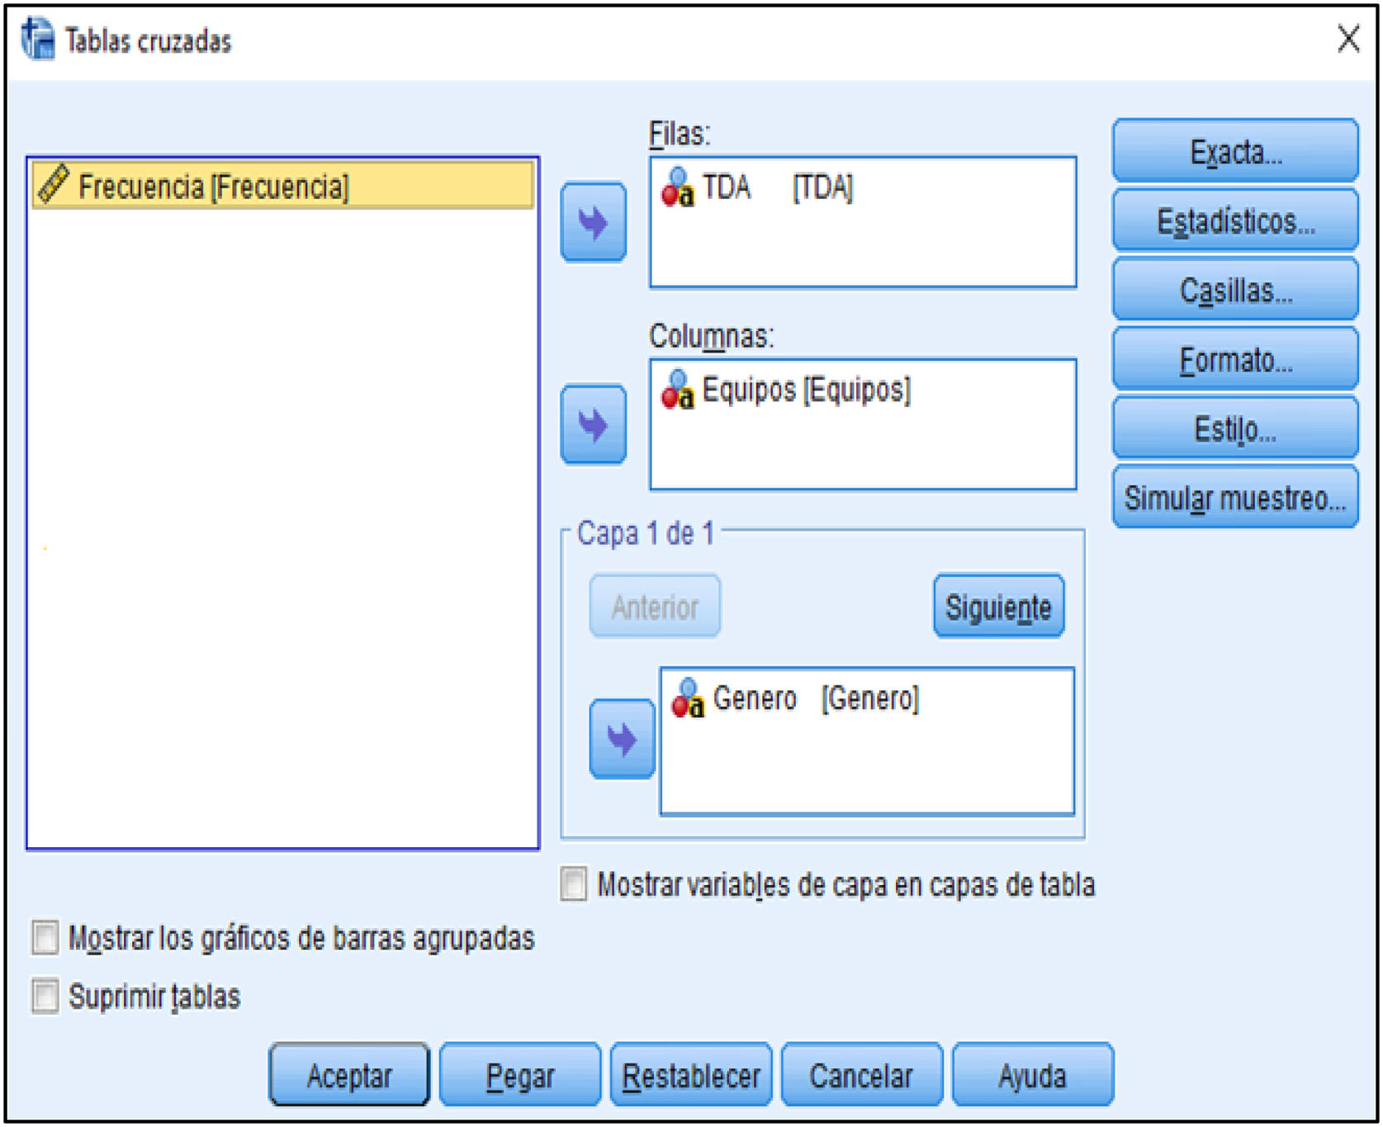Confirm with the Aceptar button

pos(349,1075)
